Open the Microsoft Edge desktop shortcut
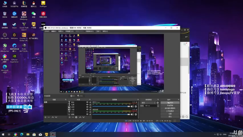This screenshot has width=243, height=137. click(x=5, y=69)
